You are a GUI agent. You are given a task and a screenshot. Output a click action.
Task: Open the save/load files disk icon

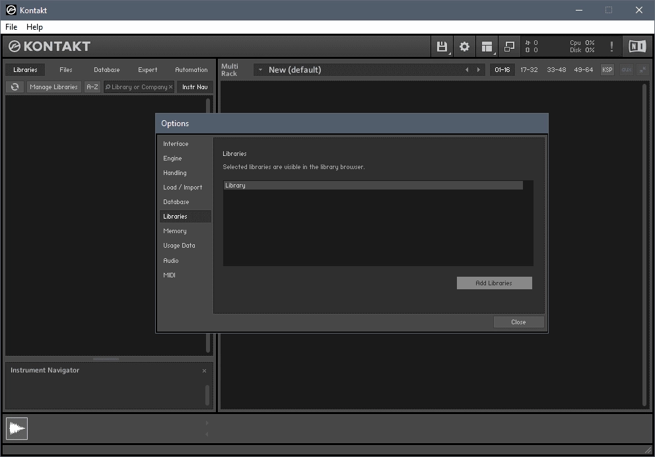[442, 46]
